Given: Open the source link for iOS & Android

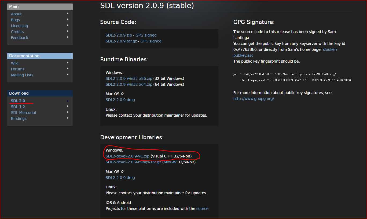Looking at the screenshot, I should click(202, 209).
